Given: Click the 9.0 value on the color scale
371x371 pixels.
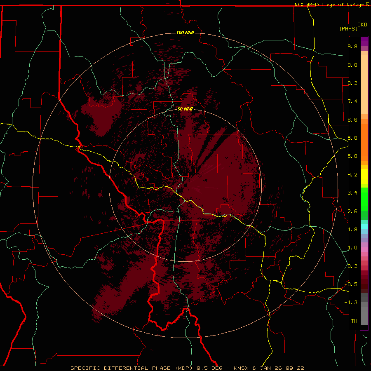Looking at the screenshot, I should [352, 65].
